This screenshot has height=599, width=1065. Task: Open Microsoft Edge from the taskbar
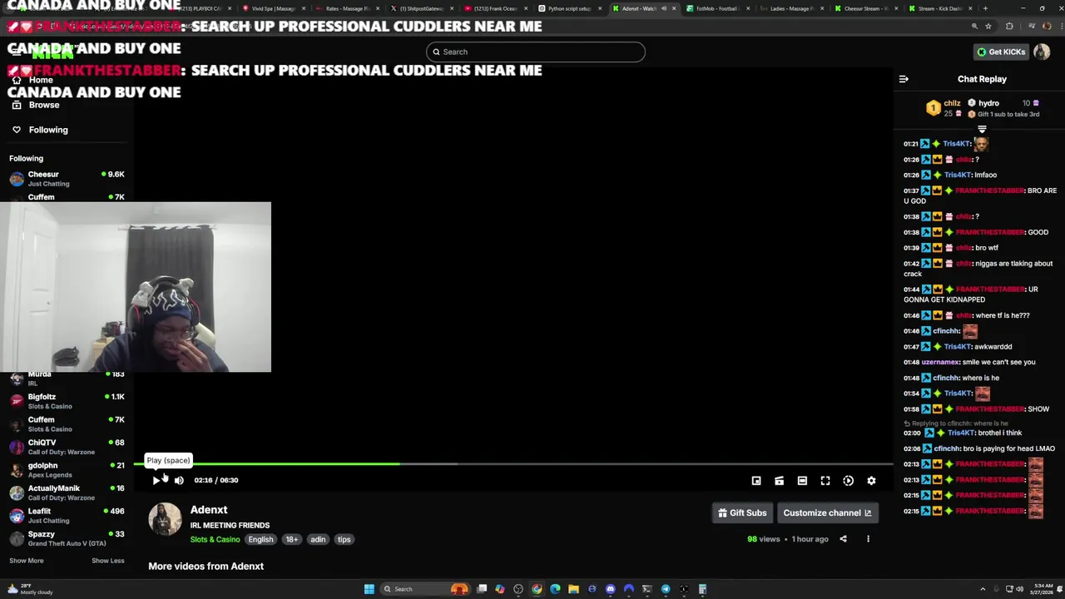555,589
